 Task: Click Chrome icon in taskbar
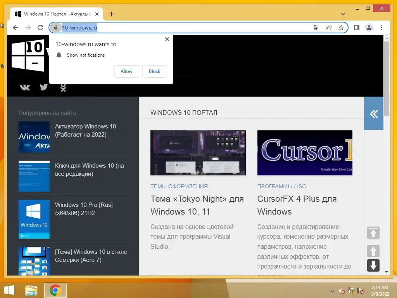click(x=55, y=290)
